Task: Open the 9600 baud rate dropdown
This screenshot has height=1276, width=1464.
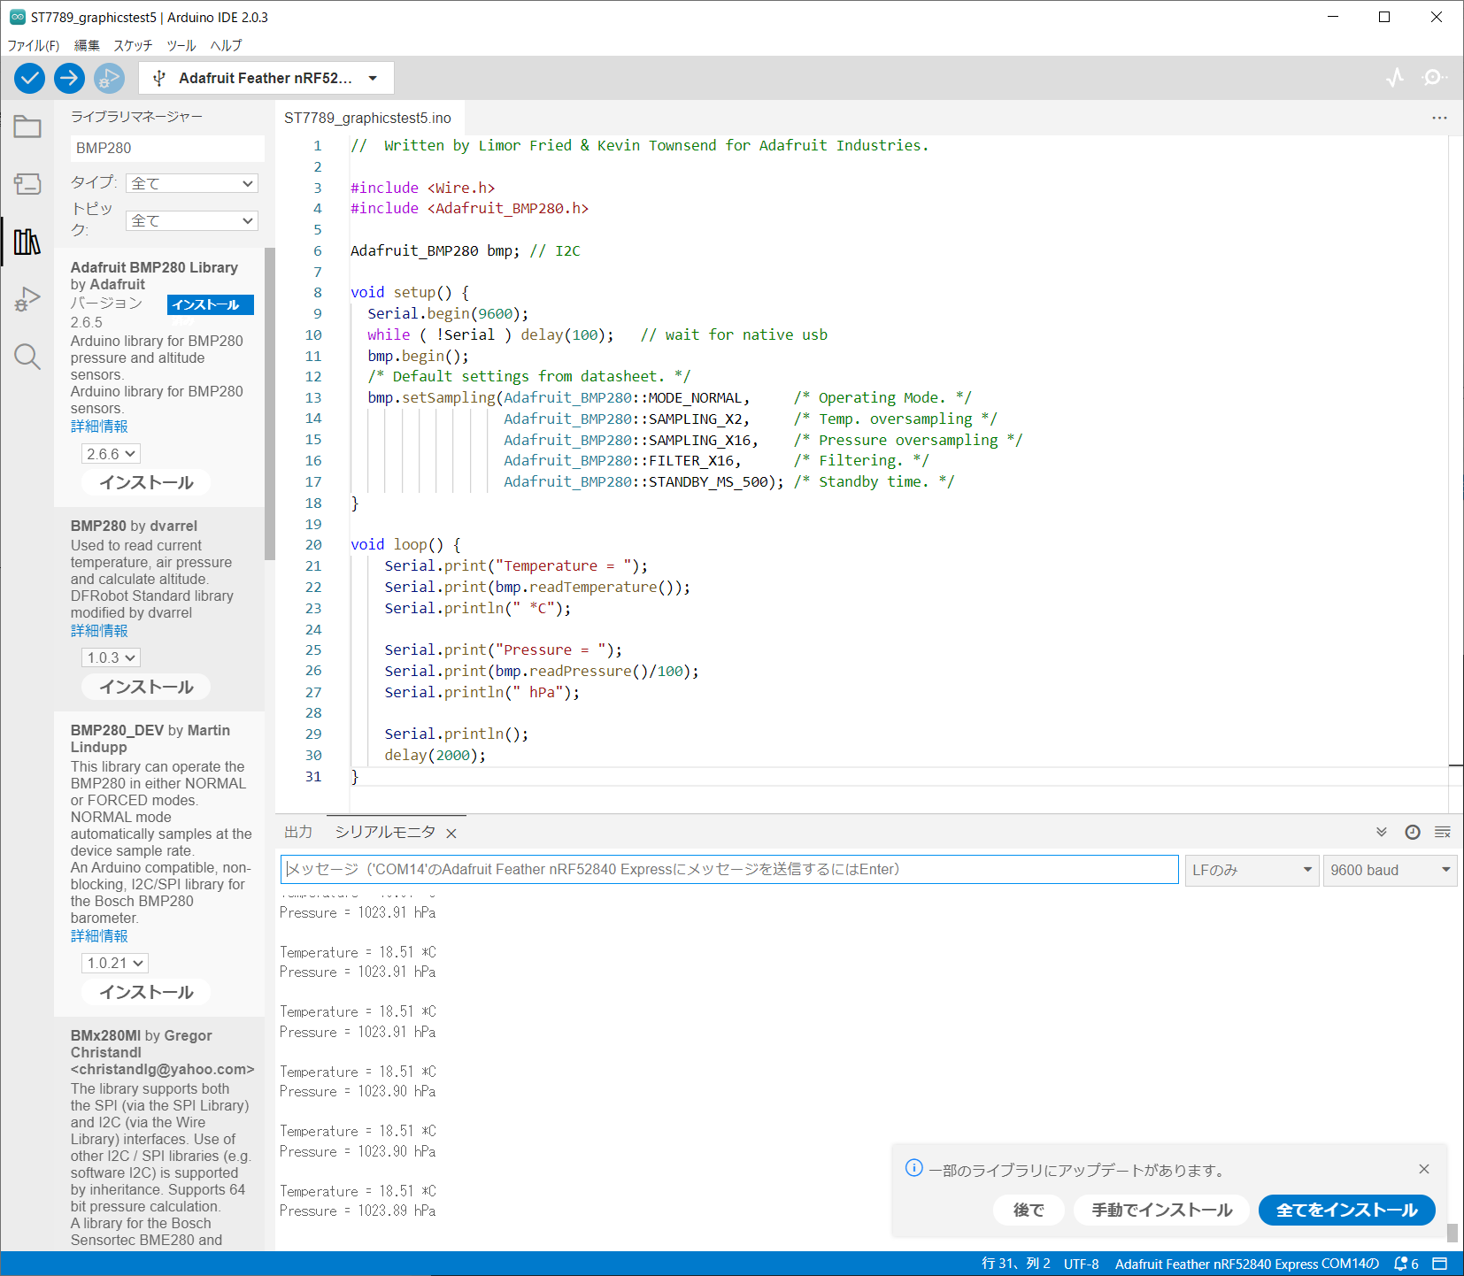Action: [x=1390, y=870]
